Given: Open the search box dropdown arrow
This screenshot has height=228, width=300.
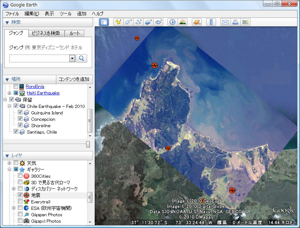Looking at the screenshot, I should tap(72, 58).
